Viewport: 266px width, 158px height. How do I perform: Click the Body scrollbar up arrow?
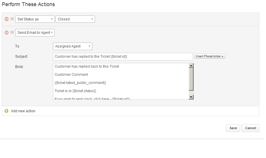click(x=191, y=66)
